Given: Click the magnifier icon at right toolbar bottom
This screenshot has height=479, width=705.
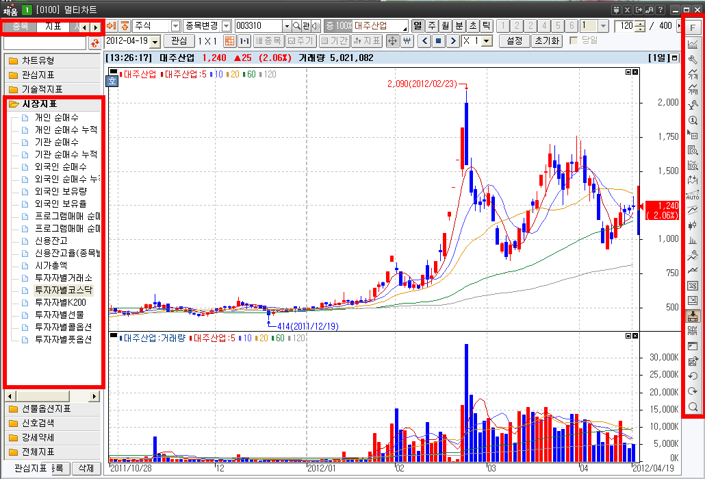Looking at the screenshot, I should pyautogui.click(x=692, y=407).
